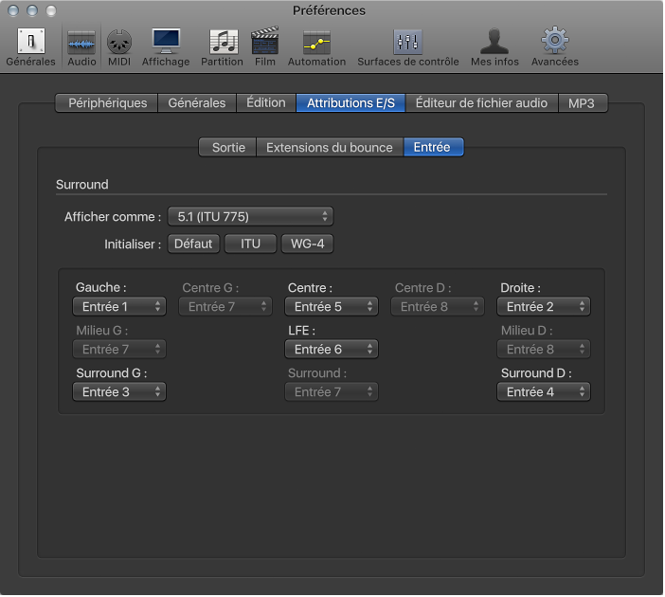Open the Surround D input dropdown
665x597 pixels.
tap(544, 391)
